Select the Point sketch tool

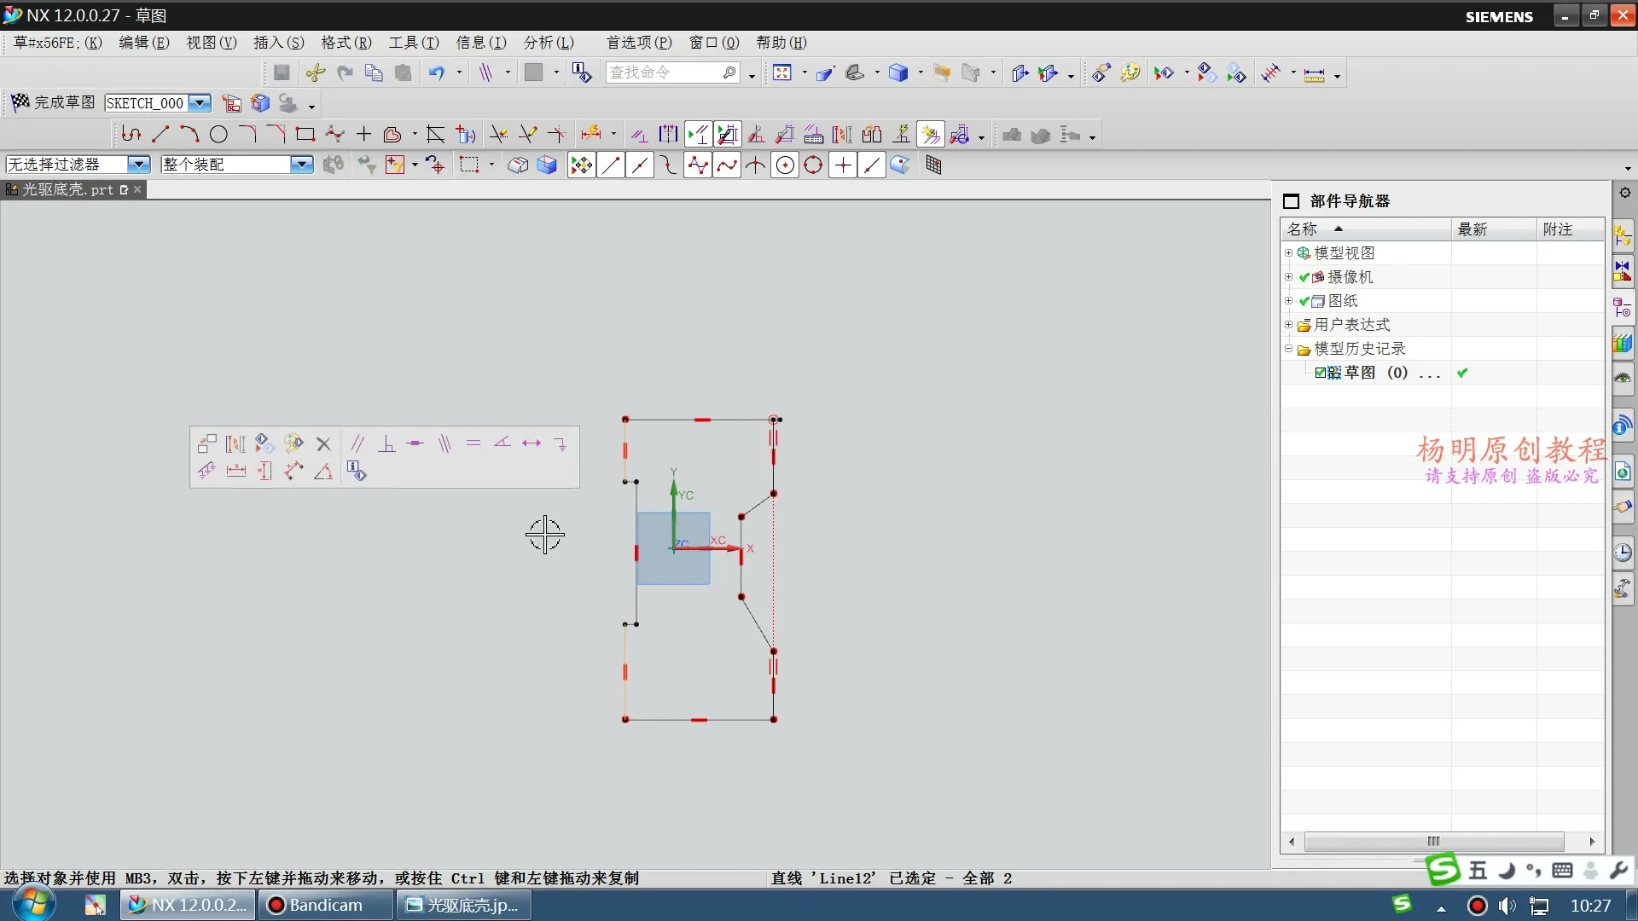tap(363, 134)
